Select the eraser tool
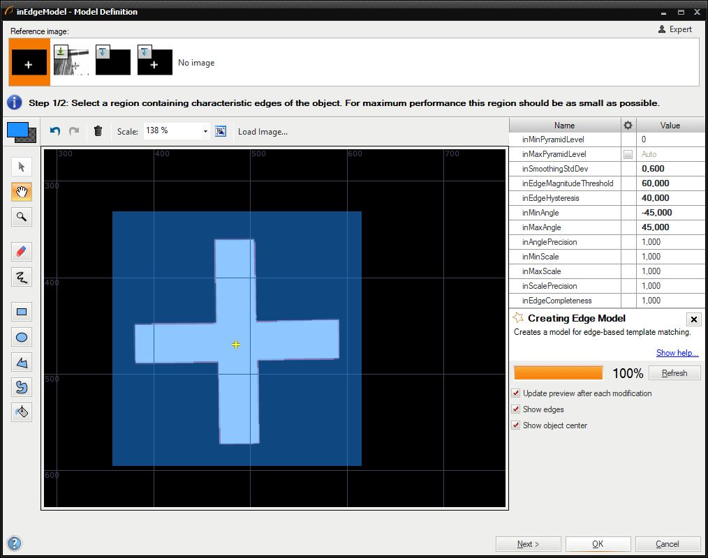The height and width of the screenshot is (558, 708). pos(22,252)
